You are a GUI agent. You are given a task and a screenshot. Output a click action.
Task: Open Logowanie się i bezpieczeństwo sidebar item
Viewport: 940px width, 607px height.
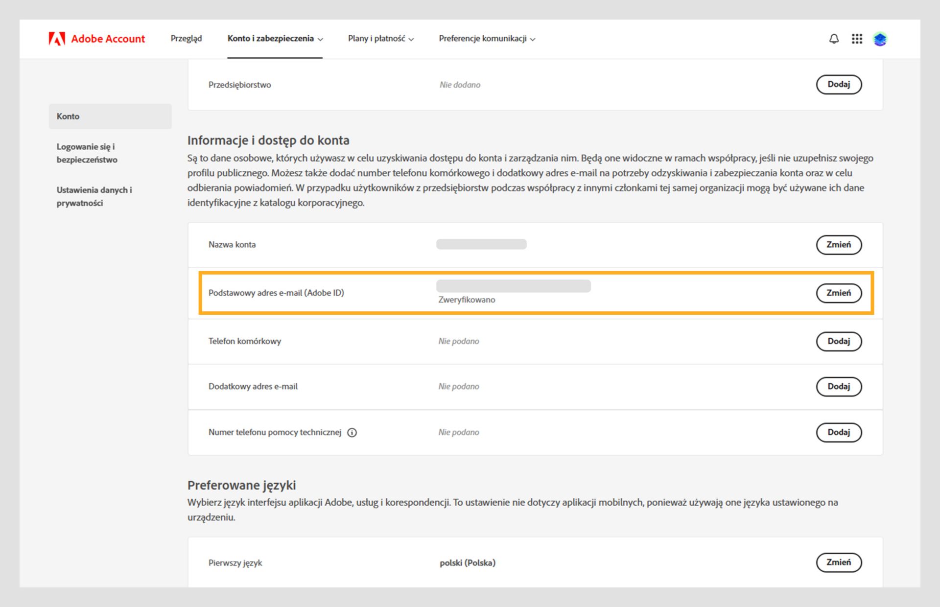tap(87, 153)
